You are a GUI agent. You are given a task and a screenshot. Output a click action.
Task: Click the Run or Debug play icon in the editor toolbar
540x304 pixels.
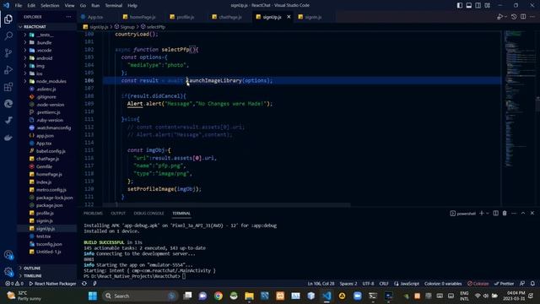click(x=499, y=17)
